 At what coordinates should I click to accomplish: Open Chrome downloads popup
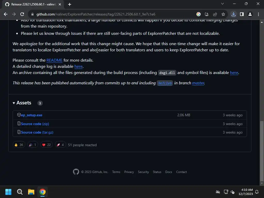(234, 14)
